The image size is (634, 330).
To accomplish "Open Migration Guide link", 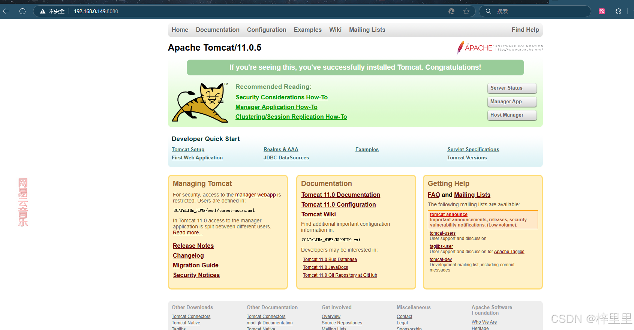I will [195, 265].
